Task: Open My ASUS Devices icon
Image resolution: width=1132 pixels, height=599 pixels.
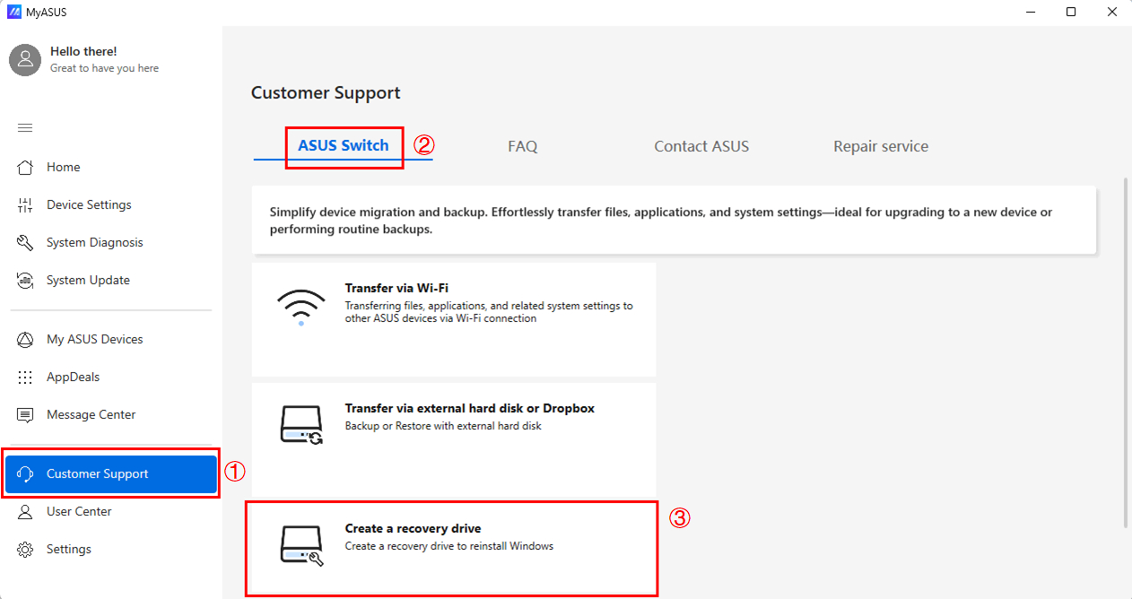Action: tap(25, 340)
